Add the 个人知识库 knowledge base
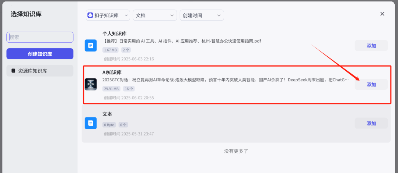This screenshot has height=173, width=398. click(x=371, y=46)
